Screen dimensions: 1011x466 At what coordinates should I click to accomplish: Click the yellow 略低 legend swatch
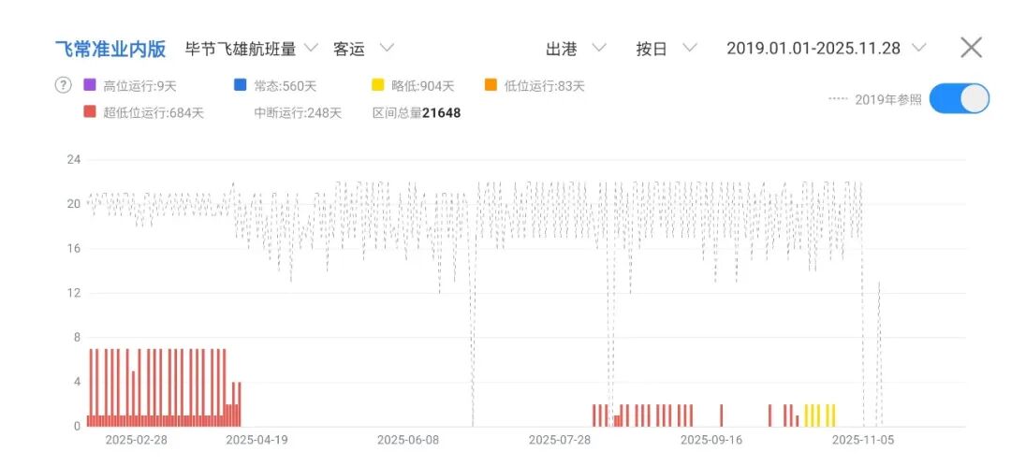378,86
